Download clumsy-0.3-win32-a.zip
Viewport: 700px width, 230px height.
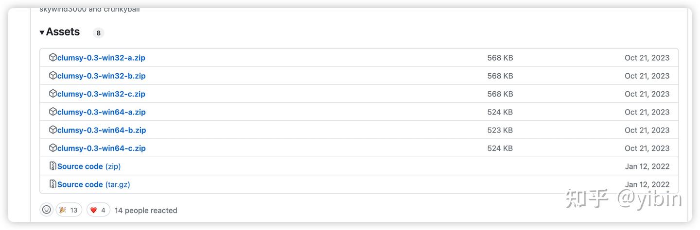(x=101, y=58)
